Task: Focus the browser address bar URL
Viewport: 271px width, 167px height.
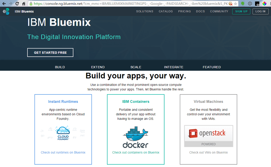Action: [131, 4]
